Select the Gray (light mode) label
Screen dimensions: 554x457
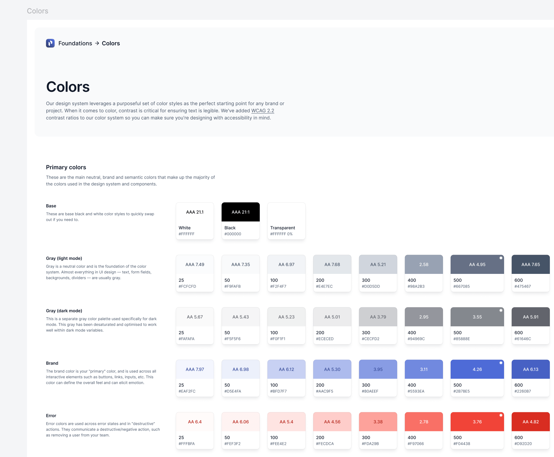point(64,258)
